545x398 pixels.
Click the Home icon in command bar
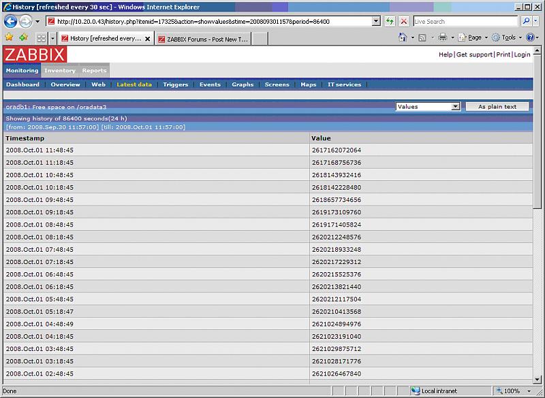click(x=402, y=37)
